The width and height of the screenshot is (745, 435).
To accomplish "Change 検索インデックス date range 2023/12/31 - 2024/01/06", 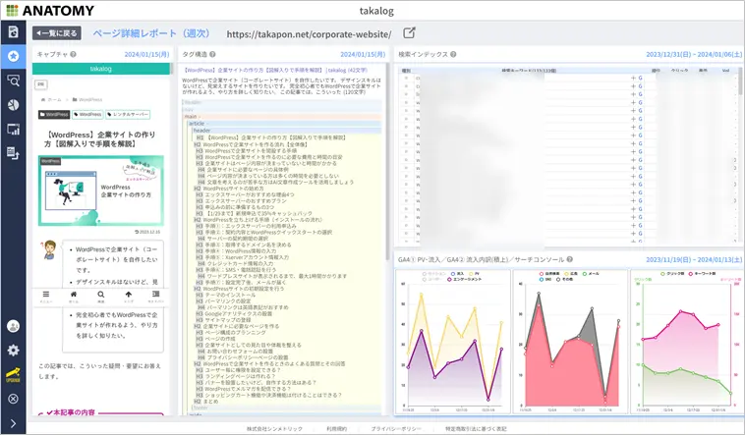I will tap(694, 54).
